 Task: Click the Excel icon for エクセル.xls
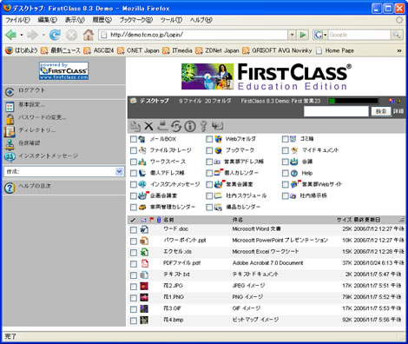144,252
